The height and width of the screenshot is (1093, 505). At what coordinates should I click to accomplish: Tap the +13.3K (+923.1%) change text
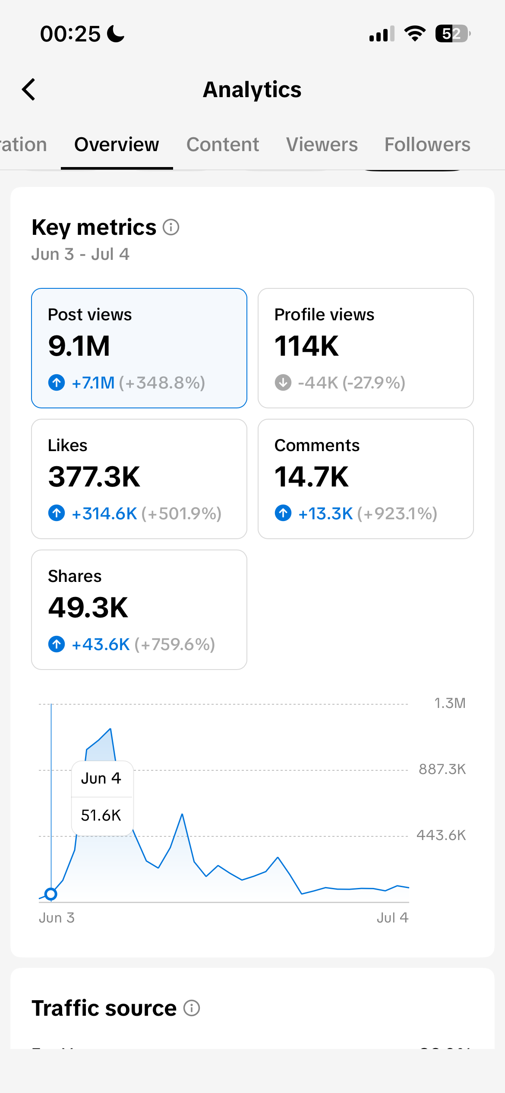click(x=368, y=513)
